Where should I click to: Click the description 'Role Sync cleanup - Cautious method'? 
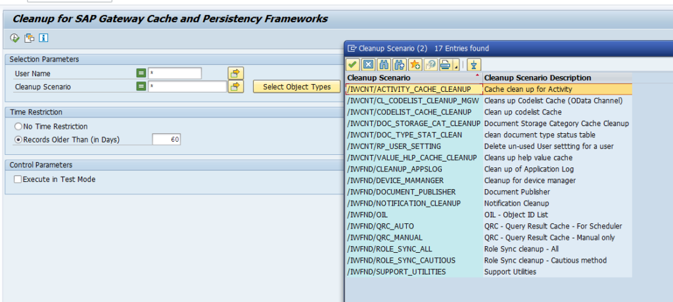[x=545, y=261]
